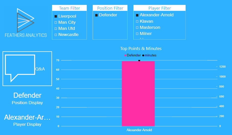This screenshot has width=232, height=135.
Task: Click the Top Points & Minutes chart title
Action: pyautogui.click(x=141, y=48)
